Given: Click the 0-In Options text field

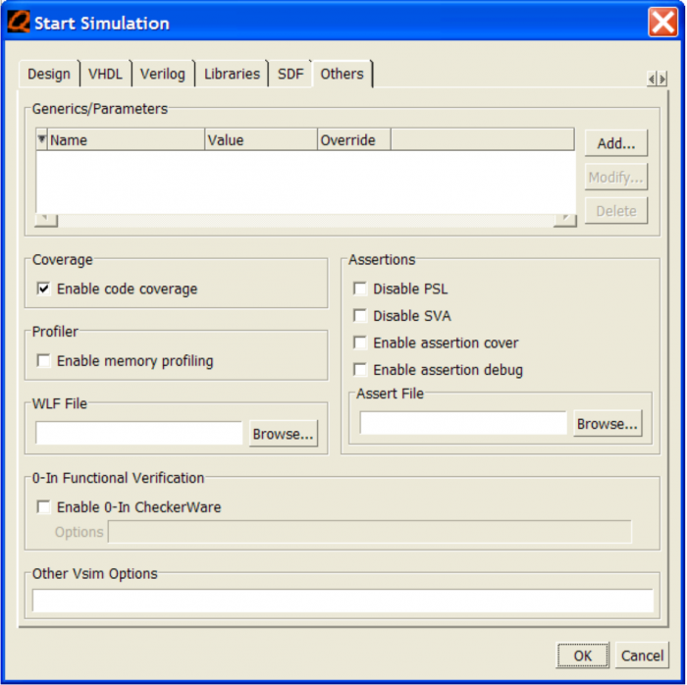Looking at the screenshot, I should pos(370,532).
